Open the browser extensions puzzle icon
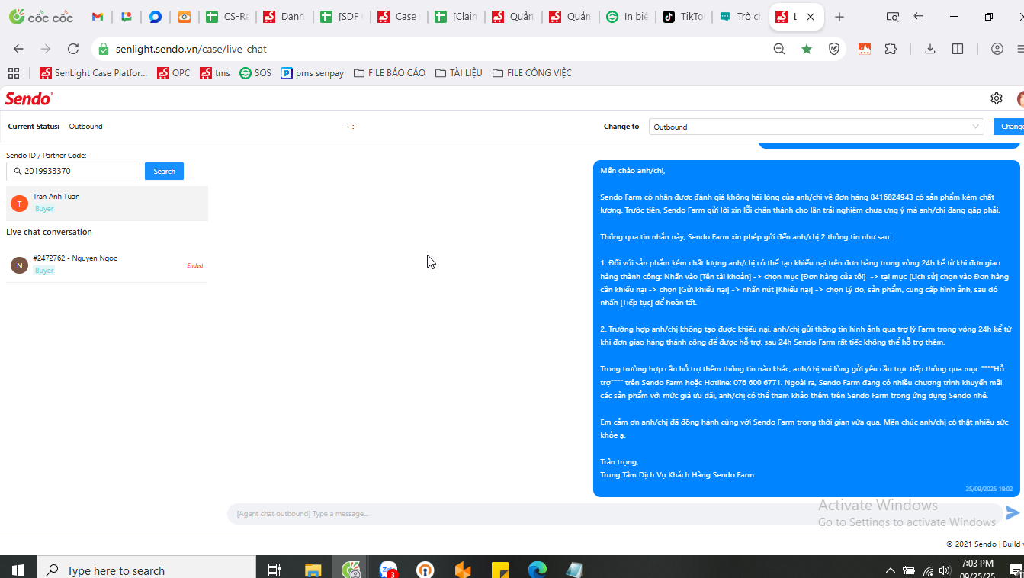 pyautogui.click(x=891, y=49)
